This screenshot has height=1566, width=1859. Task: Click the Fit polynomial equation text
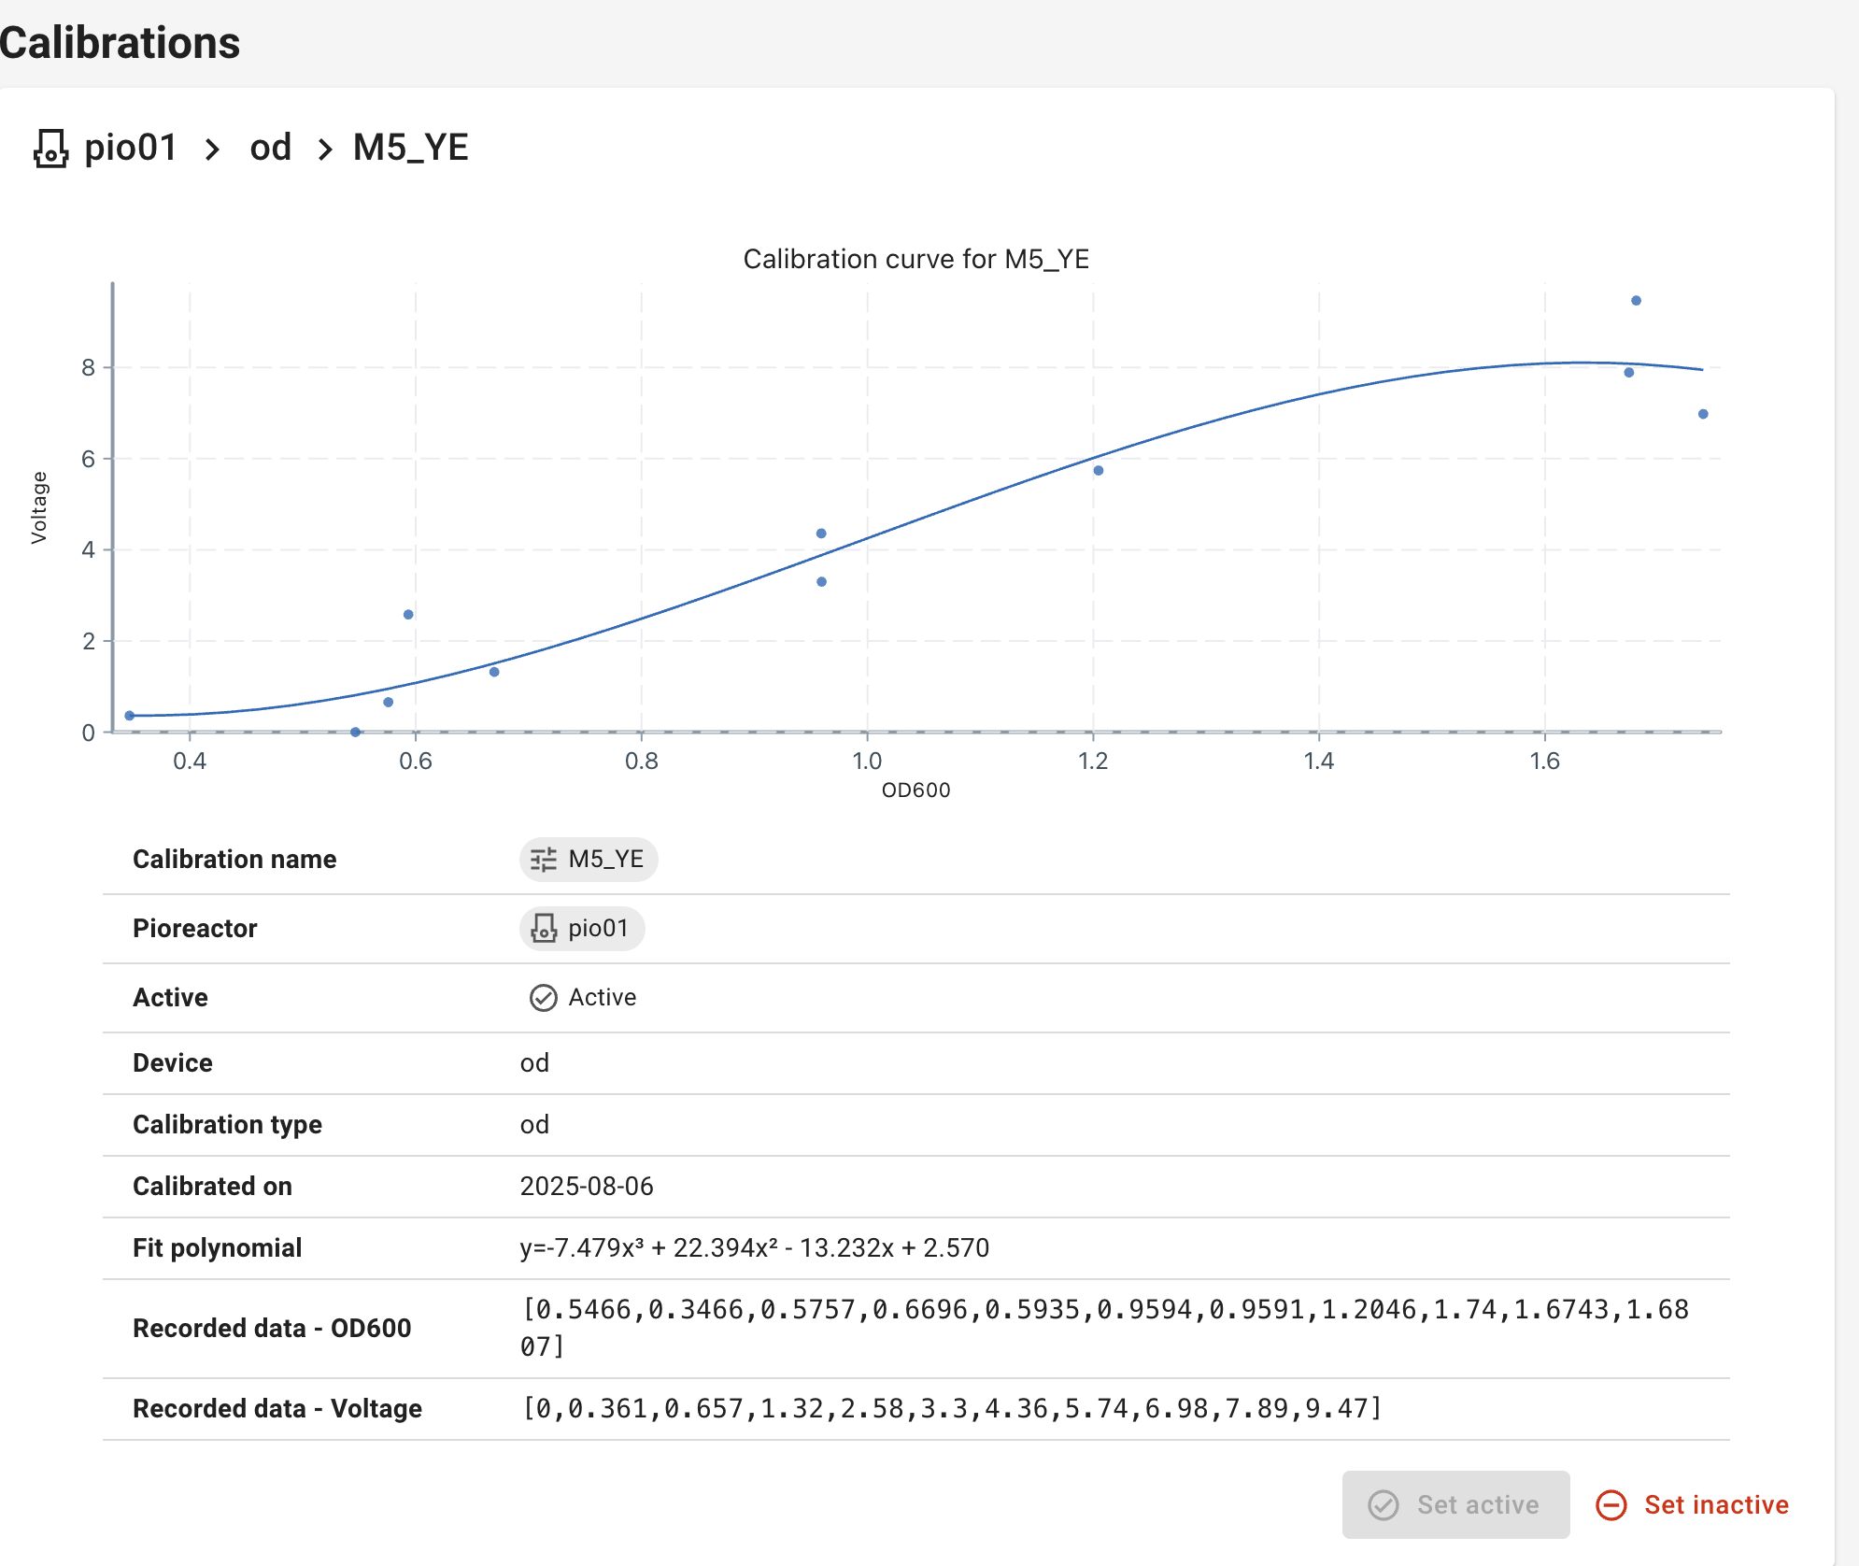[755, 1248]
